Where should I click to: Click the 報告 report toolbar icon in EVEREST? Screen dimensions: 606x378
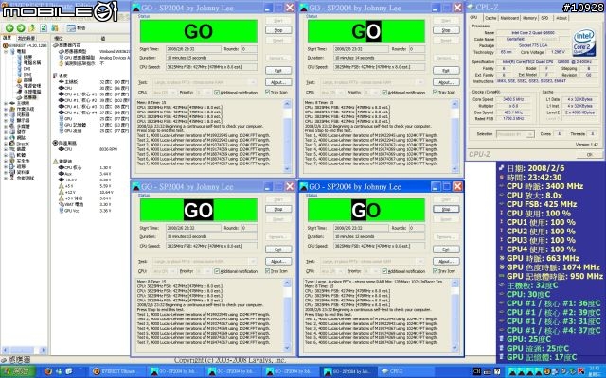tap(76, 27)
